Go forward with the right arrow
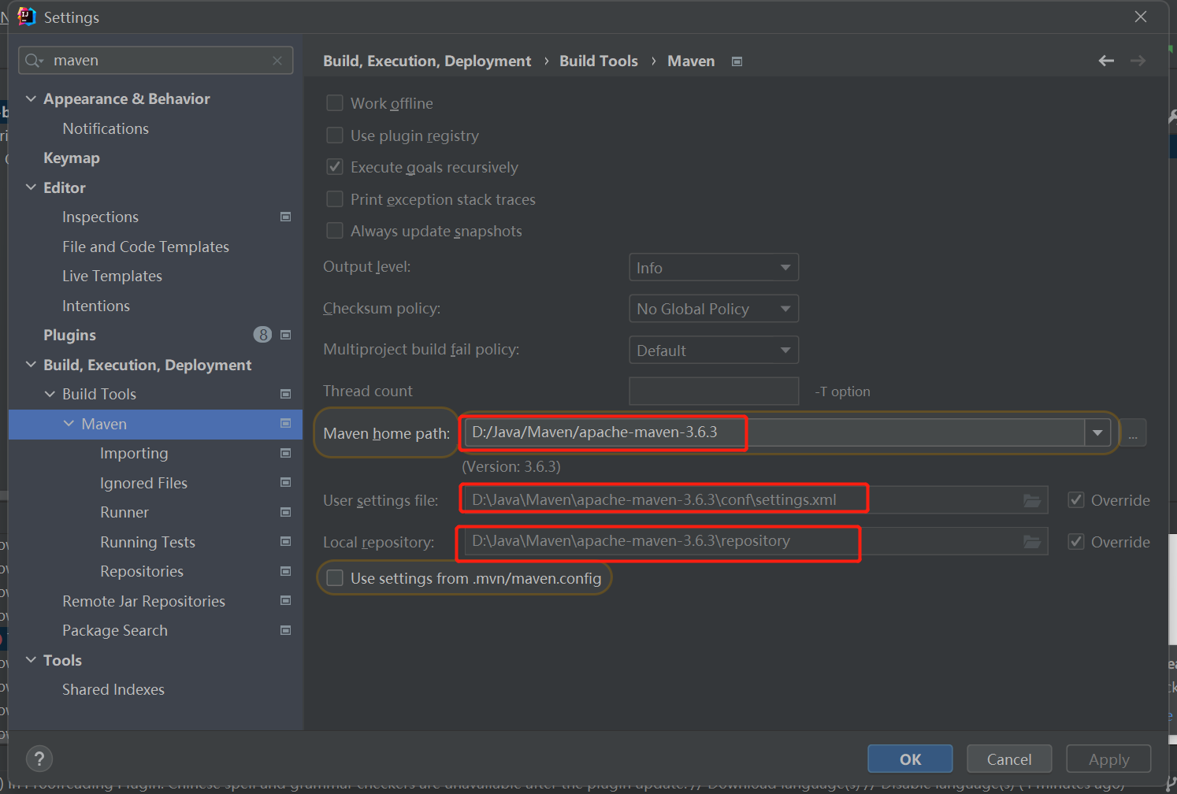1177x794 pixels. point(1138,61)
